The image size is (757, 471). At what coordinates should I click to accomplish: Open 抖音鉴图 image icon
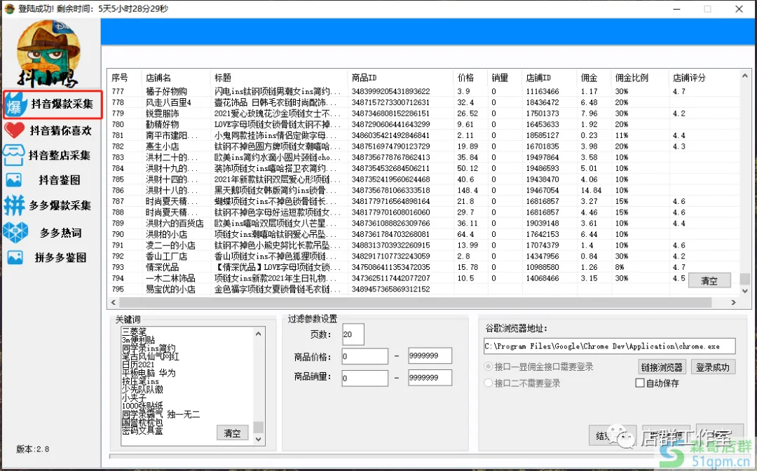(x=14, y=180)
